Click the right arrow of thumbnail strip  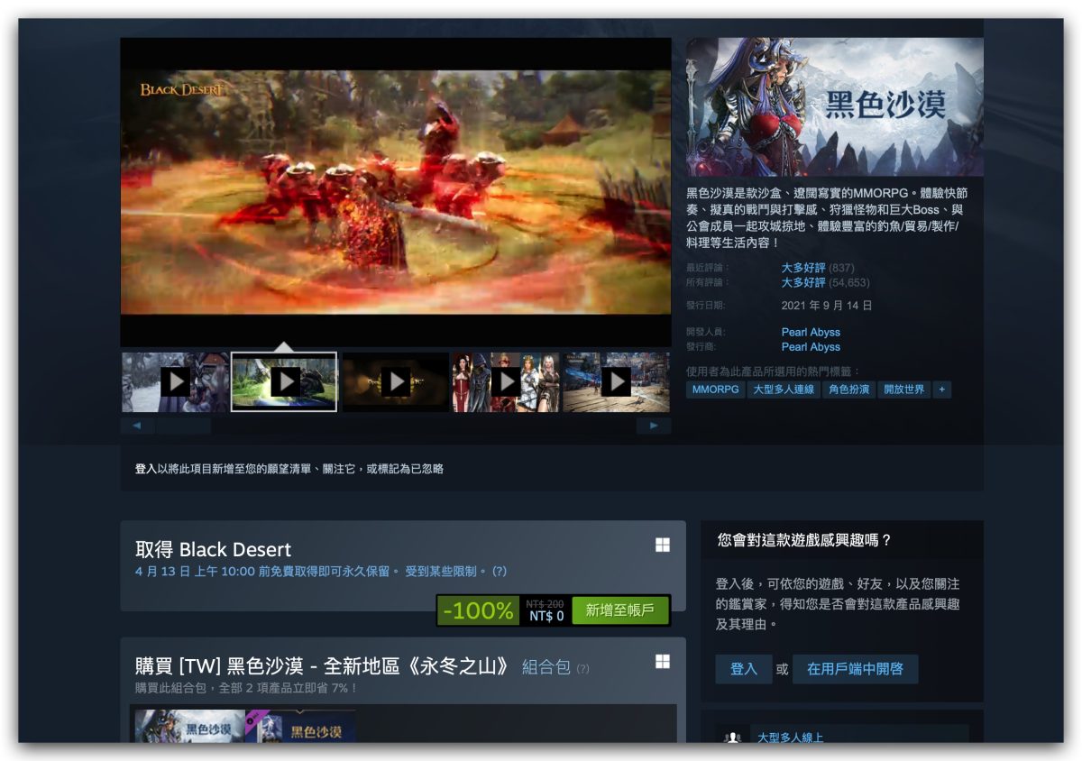pos(654,426)
